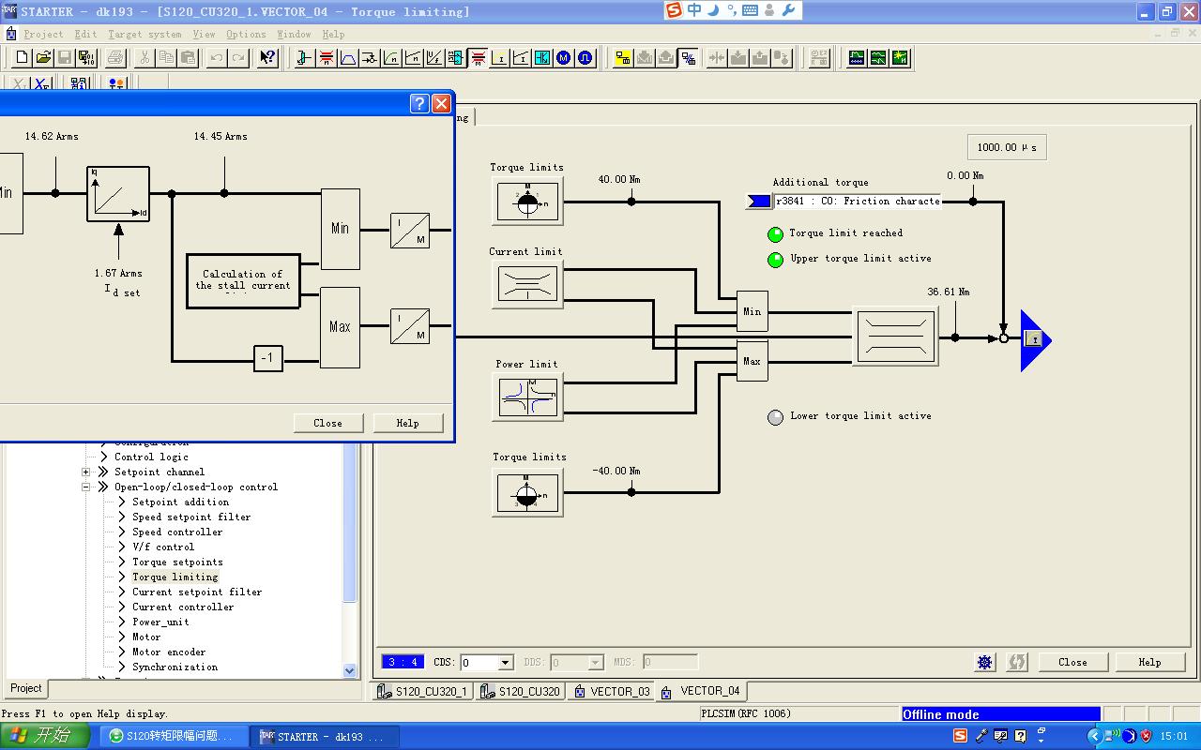
Task: Open the upper Torque limits block
Action: pyautogui.click(x=527, y=201)
